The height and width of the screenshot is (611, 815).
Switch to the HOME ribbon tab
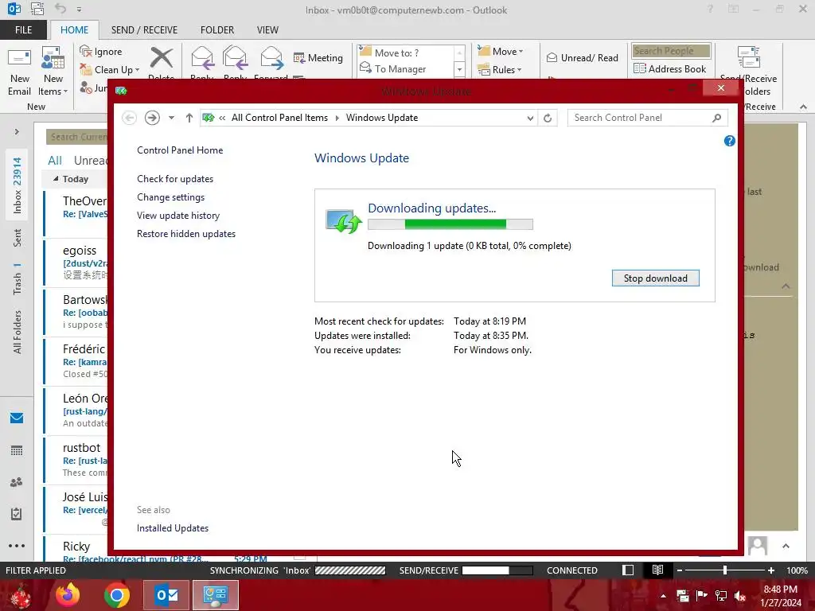74,29
